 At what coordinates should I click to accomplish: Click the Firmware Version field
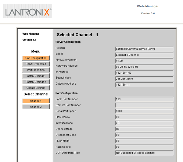click(144, 61)
